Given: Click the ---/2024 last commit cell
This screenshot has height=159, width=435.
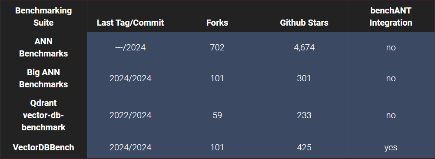Looking at the screenshot, I should point(130,48).
